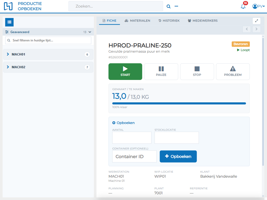This screenshot has height=200, width=267.
Task: Open the notifications bell
Action: tap(243, 7)
